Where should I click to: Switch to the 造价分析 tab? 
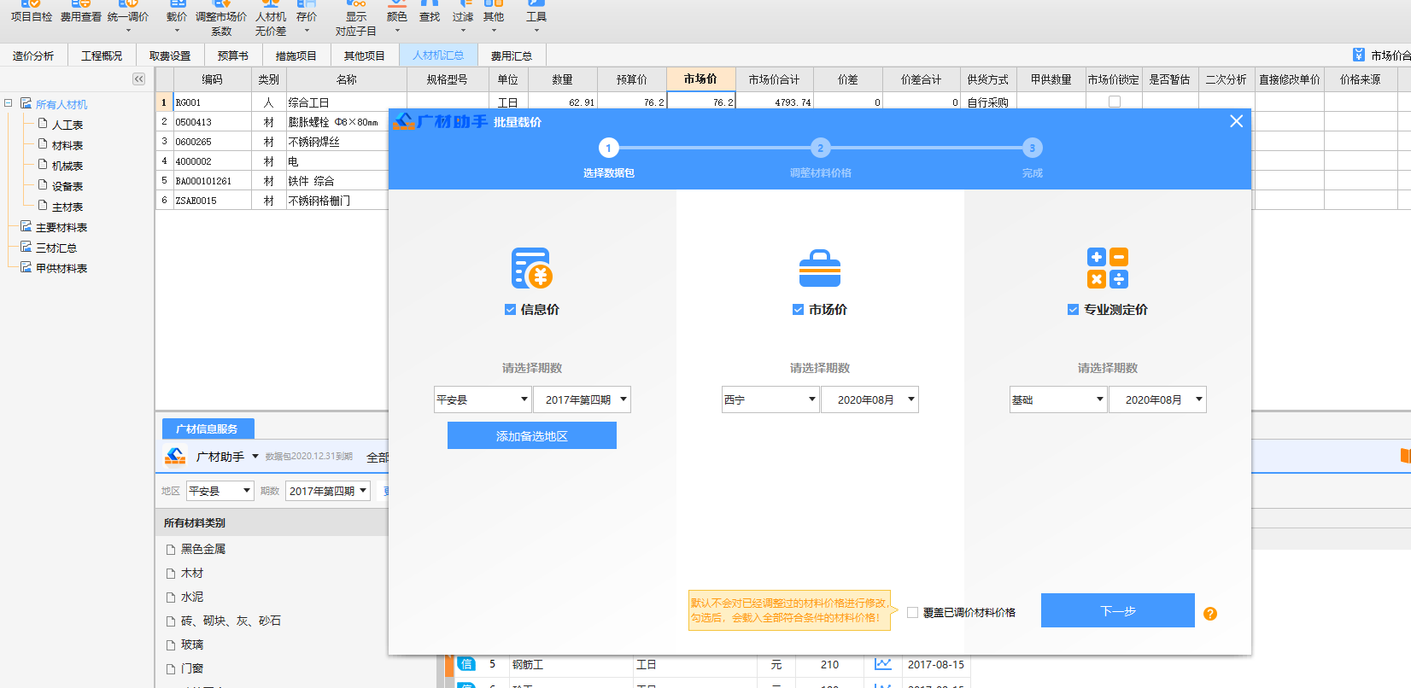coord(33,55)
